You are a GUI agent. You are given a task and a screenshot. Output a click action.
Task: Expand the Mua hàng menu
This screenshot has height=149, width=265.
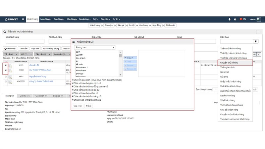(46, 19)
